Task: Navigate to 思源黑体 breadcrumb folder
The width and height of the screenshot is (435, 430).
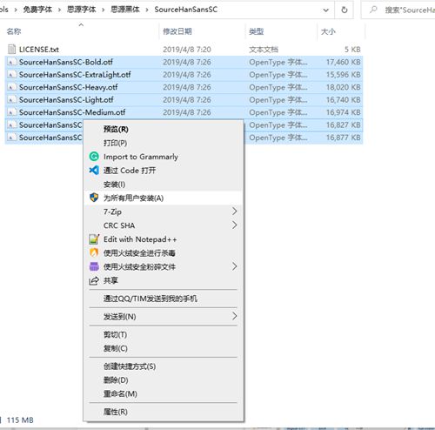Action: (x=125, y=10)
